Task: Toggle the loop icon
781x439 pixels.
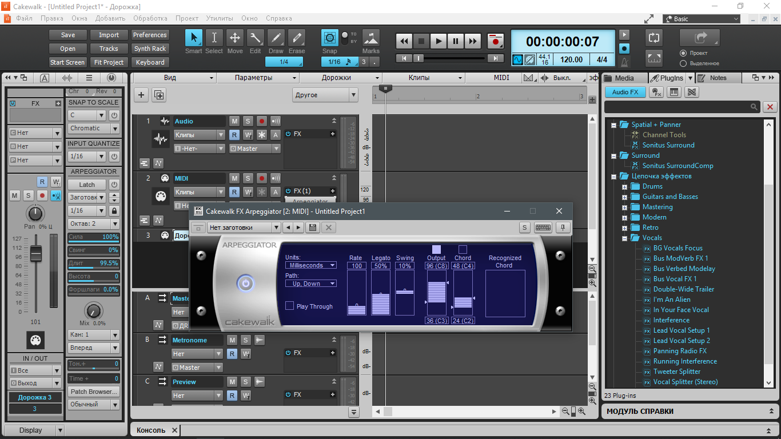Action: pyautogui.click(x=654, y=38)
